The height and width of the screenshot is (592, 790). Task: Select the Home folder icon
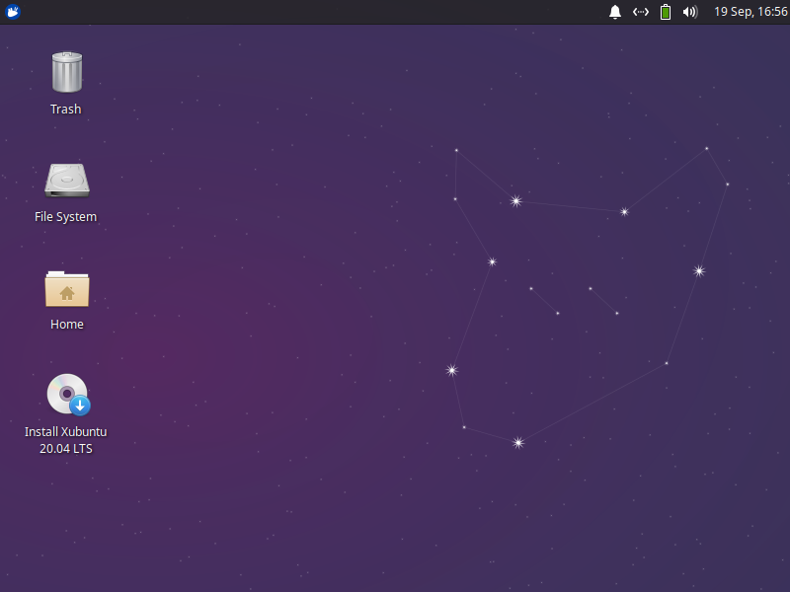click(x=66, y=288)
